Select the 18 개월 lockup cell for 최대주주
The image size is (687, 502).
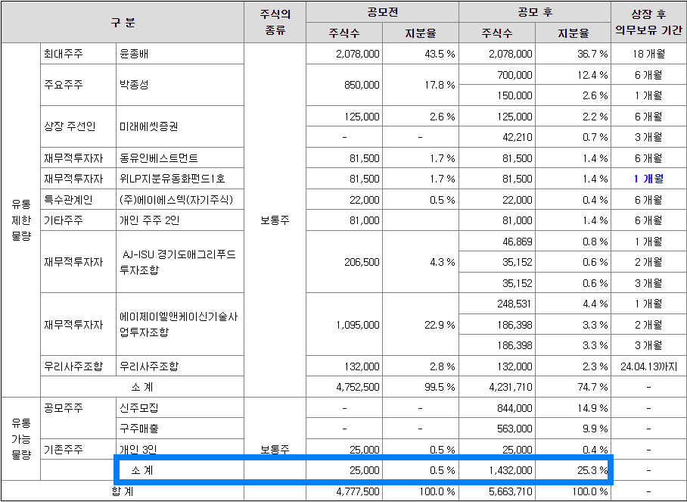coord(648,53)
